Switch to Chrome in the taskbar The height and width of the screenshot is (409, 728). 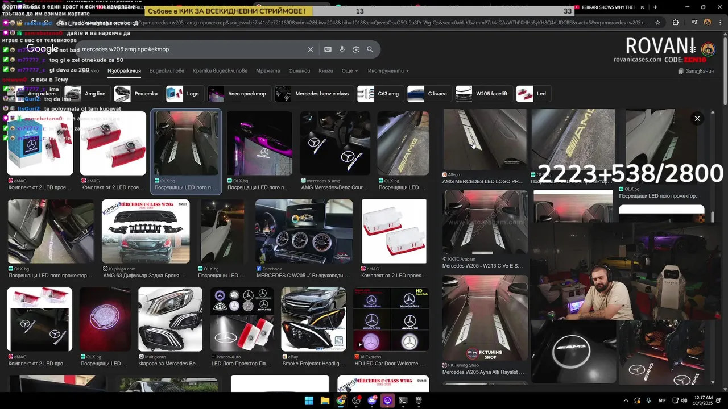[341, 400]
